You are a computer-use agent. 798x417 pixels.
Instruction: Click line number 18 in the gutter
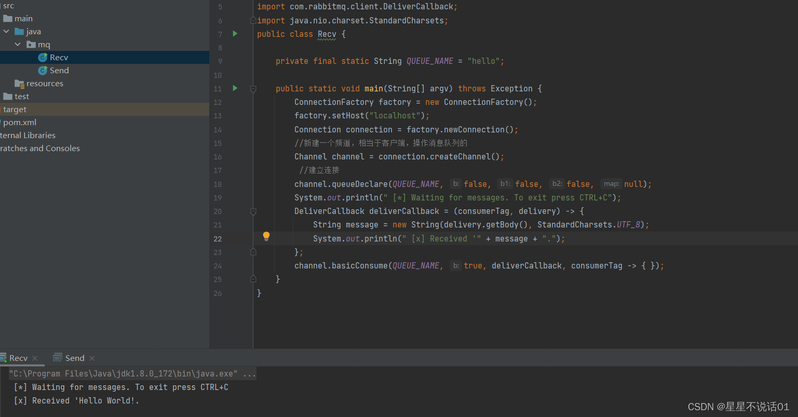(x=218, y=184)
